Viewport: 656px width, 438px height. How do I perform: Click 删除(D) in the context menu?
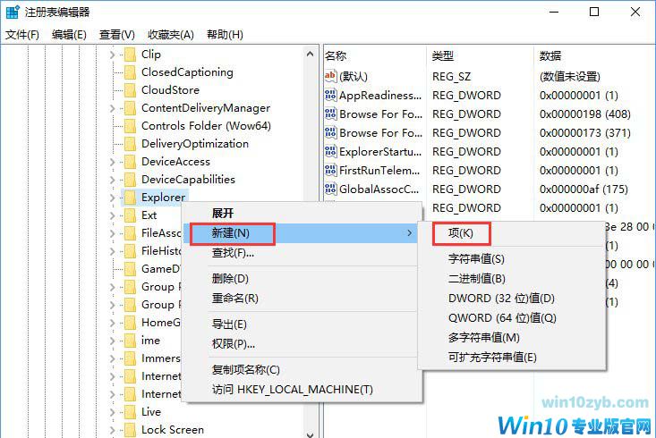(x=230, y=279)
